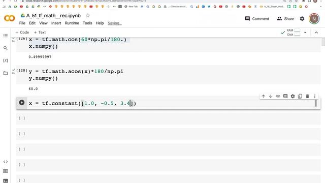Click the active cell's inner scrollbar
Screen dimensions: 325x183
click(x=316, y=103)
